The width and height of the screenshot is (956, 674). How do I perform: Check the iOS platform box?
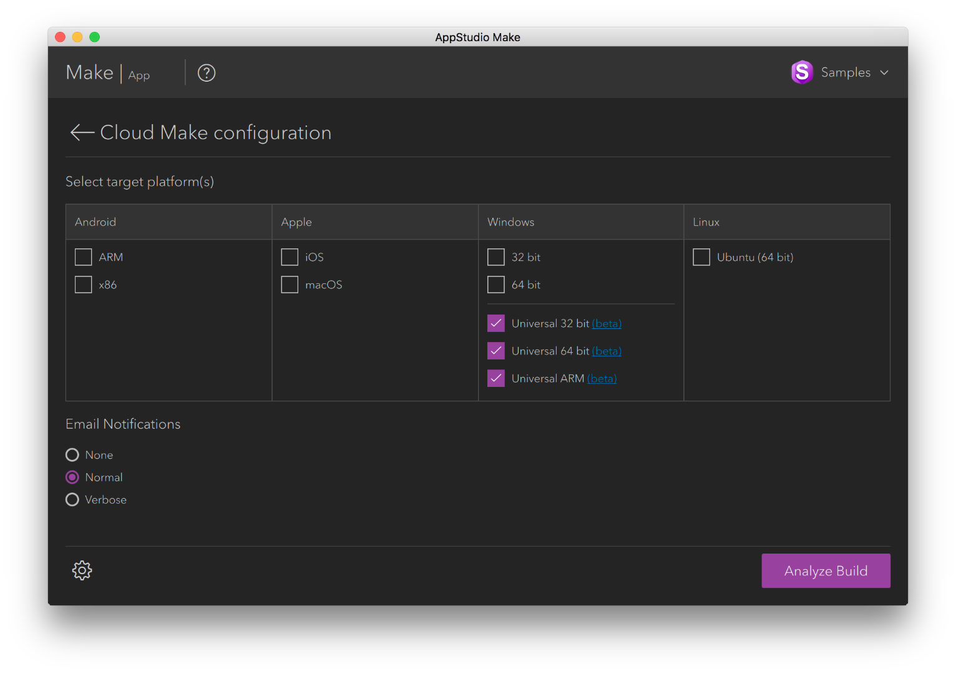coord(290,257)
